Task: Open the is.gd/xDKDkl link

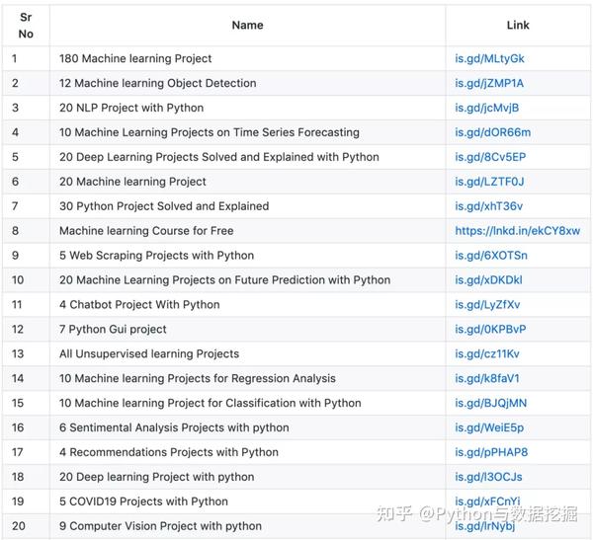Action: tap(488, 280)
